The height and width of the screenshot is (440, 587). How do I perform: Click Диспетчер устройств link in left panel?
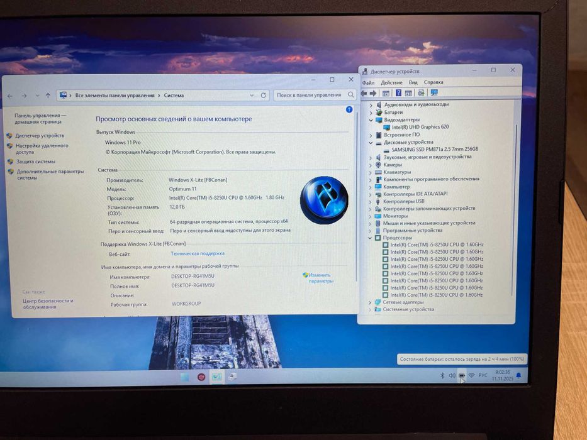pyautogui.click(x=40, y=135)
